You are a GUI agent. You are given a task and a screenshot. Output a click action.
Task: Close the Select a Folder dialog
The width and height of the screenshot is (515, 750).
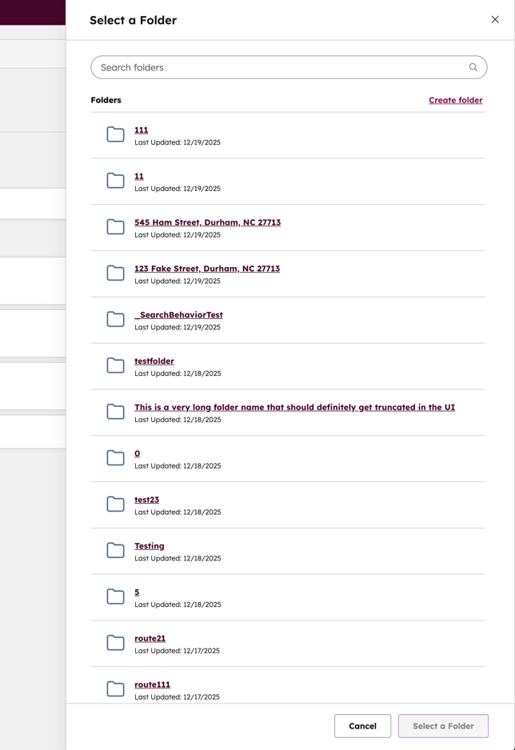coord(495,20)
